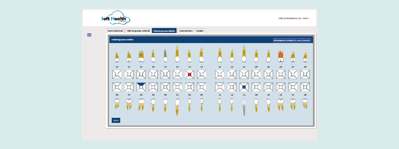Select upper tooth 17 image
399x149 pixels.
(129, 57)
